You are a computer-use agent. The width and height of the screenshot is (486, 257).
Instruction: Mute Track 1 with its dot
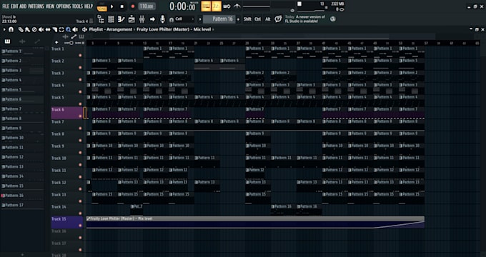coord(80,56)
